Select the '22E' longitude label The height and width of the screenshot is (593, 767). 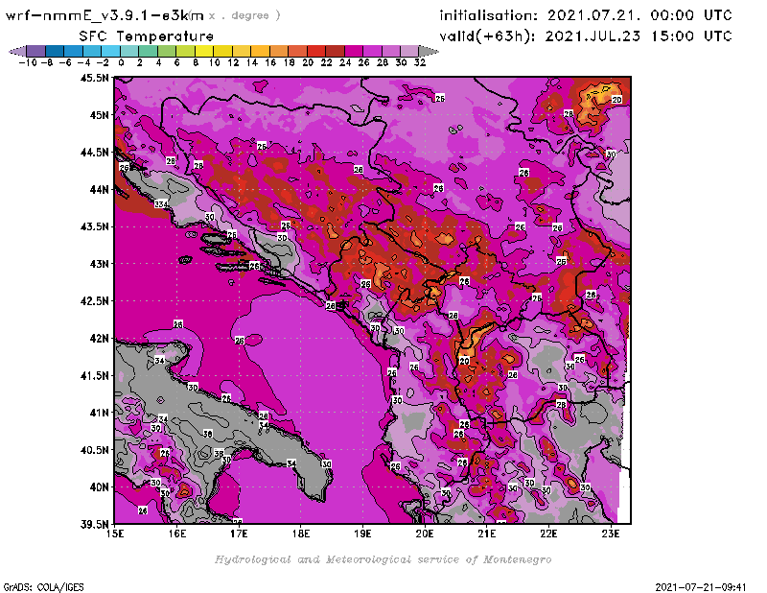coord(548,534)
